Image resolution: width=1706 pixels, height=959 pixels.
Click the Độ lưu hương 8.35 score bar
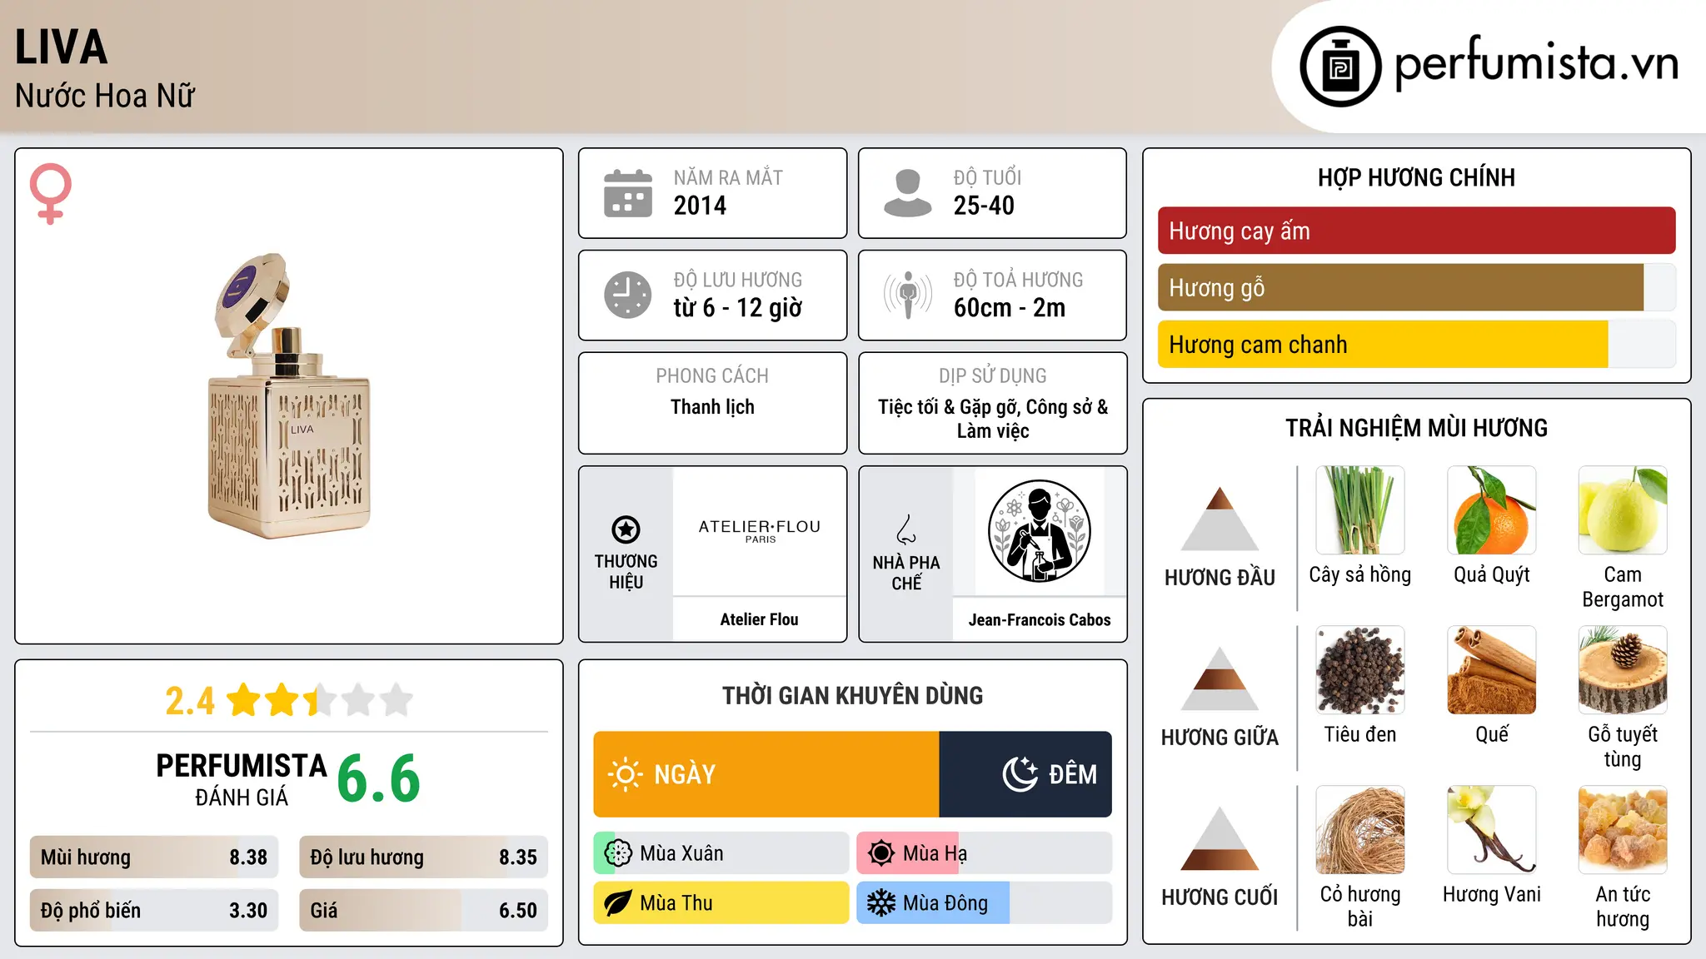pyautogui.click(x=423, y=857)
